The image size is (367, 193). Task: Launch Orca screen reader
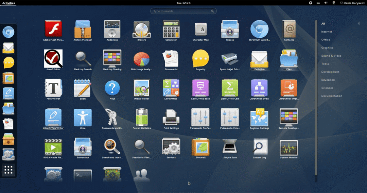pos(83,119)
